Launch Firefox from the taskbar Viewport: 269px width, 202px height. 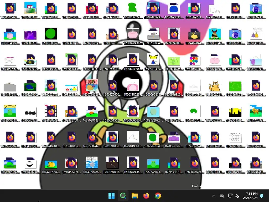pyautogui.click(x=146, y=196)
